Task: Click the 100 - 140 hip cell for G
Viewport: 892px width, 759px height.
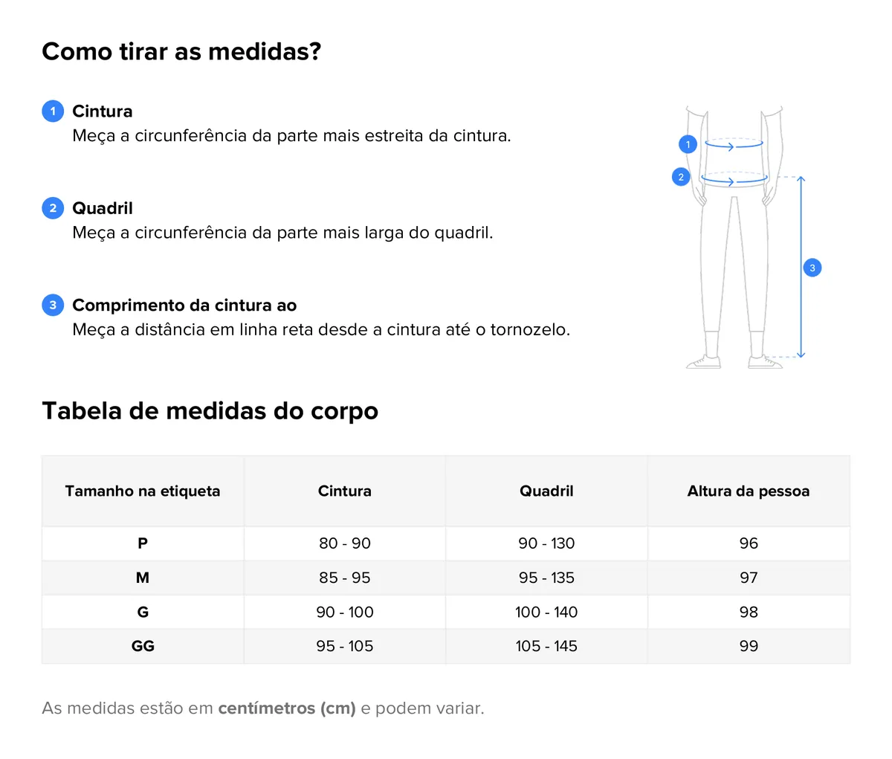Action: [546, 612]
